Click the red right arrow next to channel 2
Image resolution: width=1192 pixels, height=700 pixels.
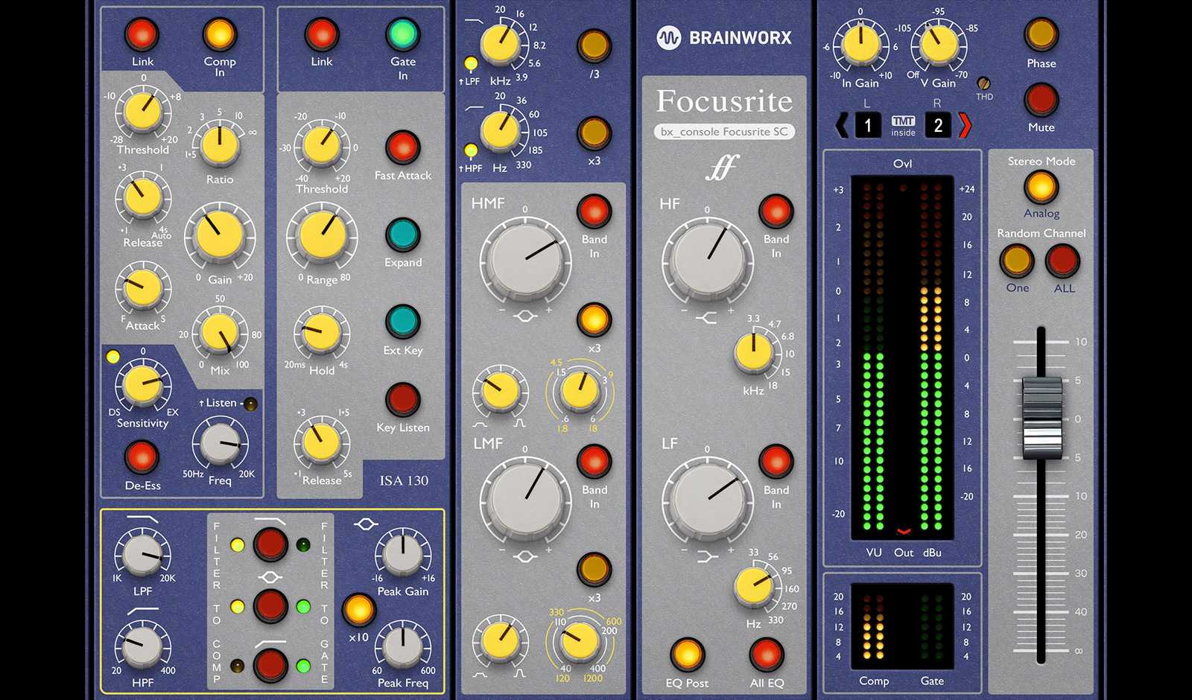965,125
